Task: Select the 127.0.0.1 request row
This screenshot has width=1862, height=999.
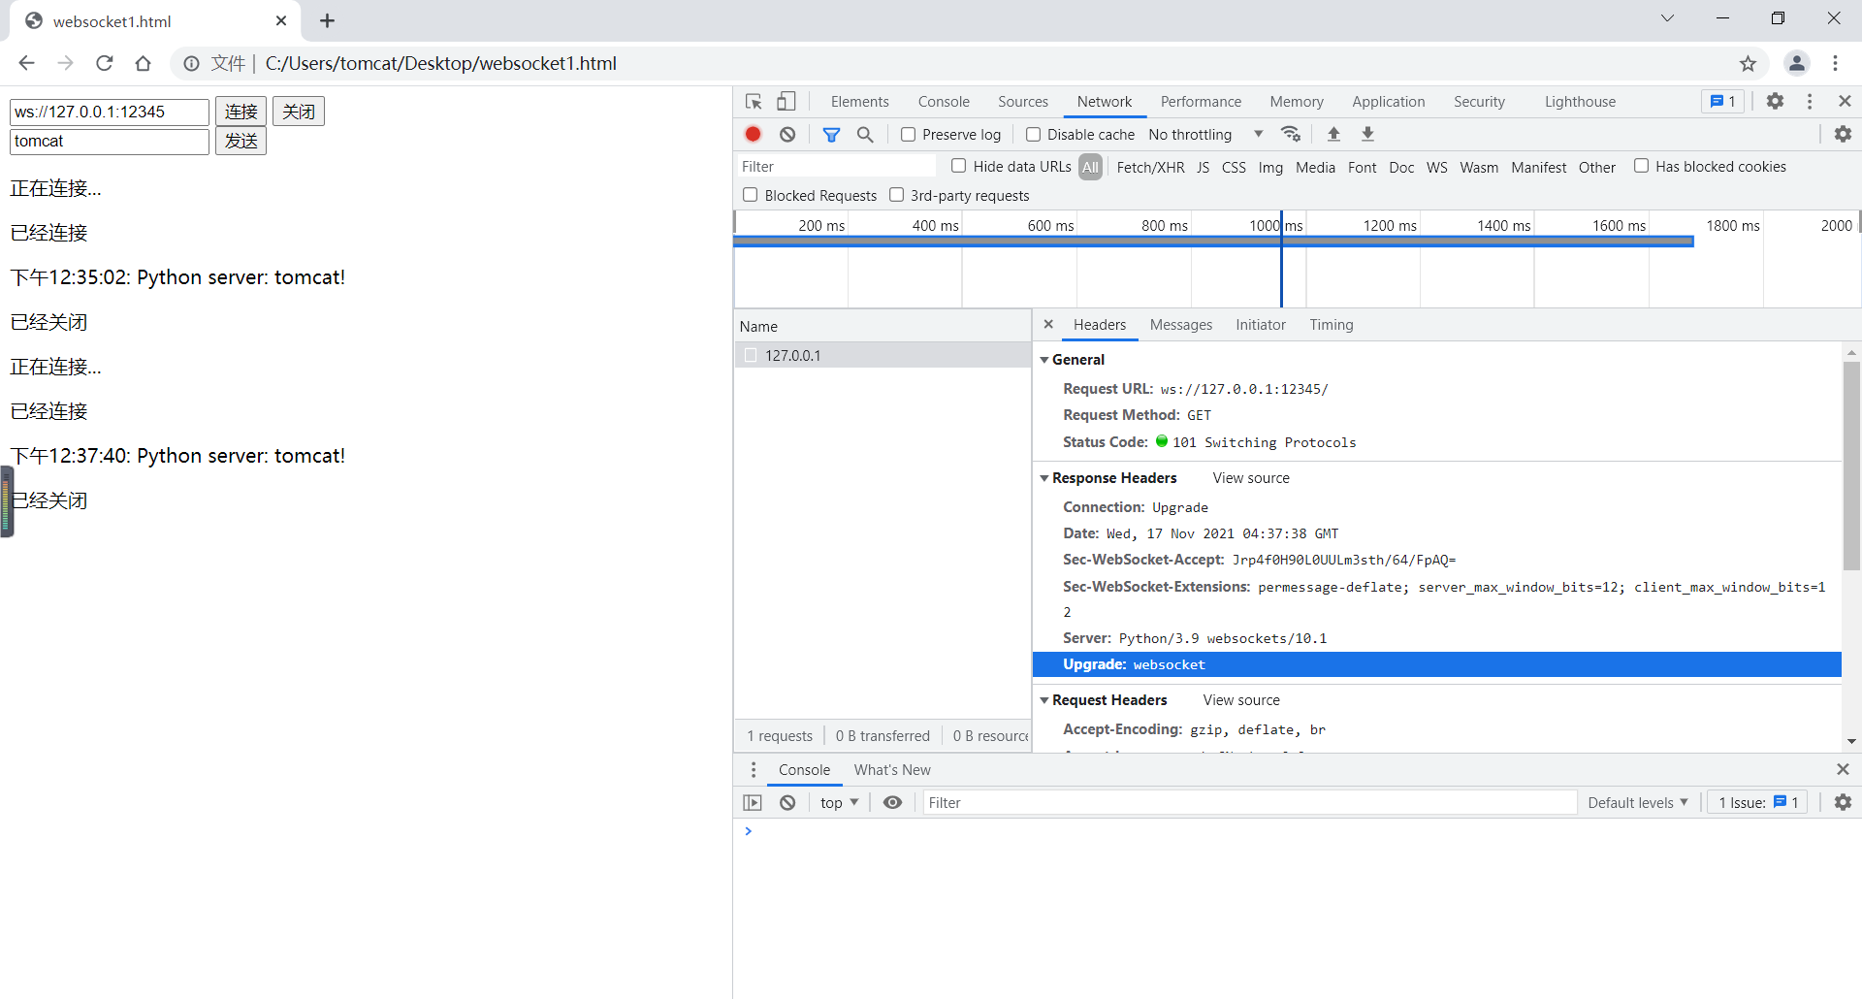Action: pyautogui.click(x=883, y=355)
